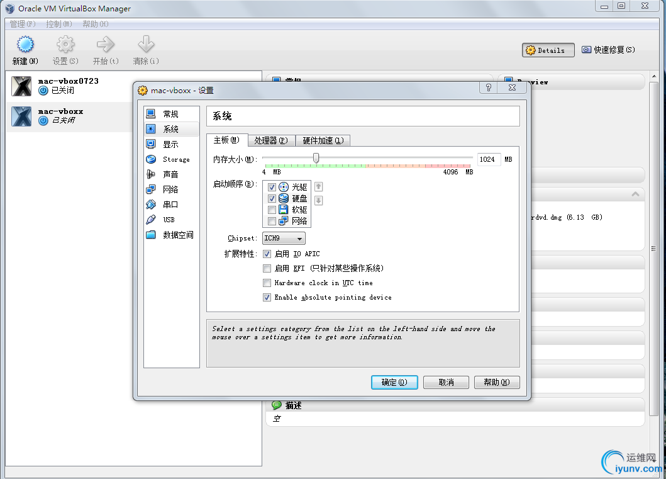Select the 数据空间 shared folder icon
This screenshot has height=479, width=666.
pos(151,235)
